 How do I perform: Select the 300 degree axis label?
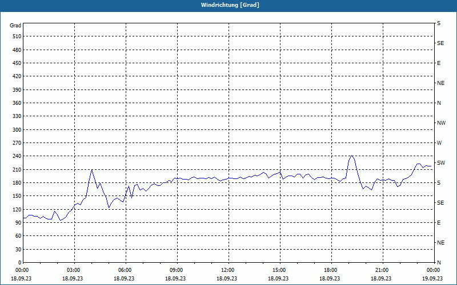coord(17,130)
